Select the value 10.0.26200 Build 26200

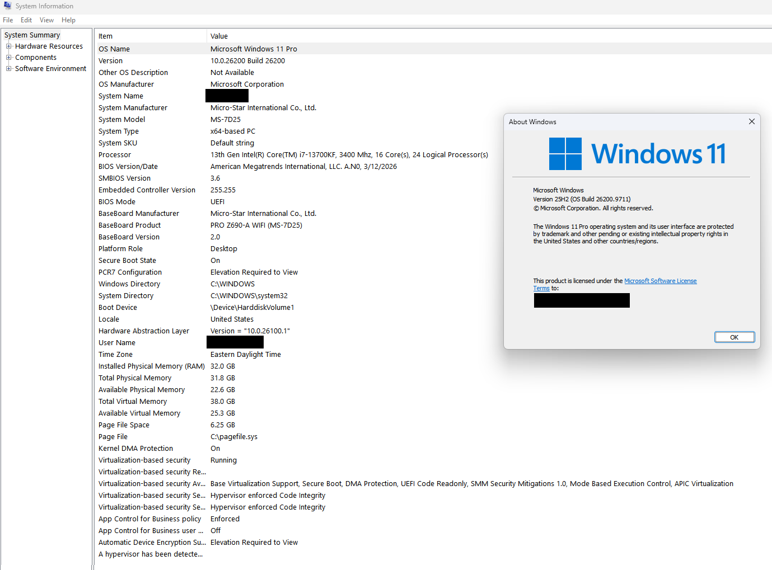[247, 61]
